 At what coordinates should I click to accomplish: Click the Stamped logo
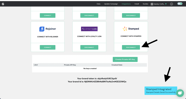131,29
